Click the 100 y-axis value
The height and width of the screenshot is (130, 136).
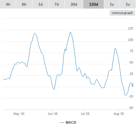131,40
